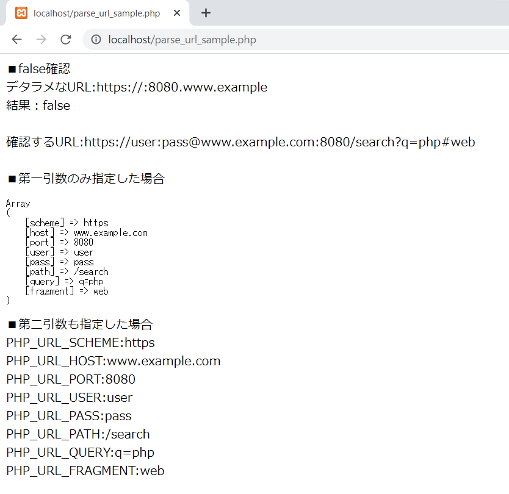
Task: Click the address bar URL field
Action: (295, 40)
